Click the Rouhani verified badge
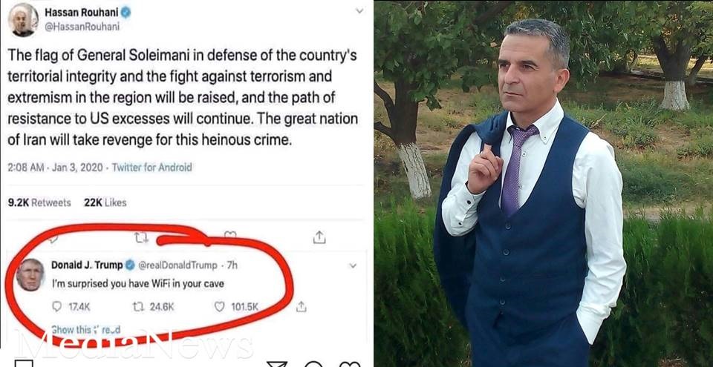 tap(126, 13)
